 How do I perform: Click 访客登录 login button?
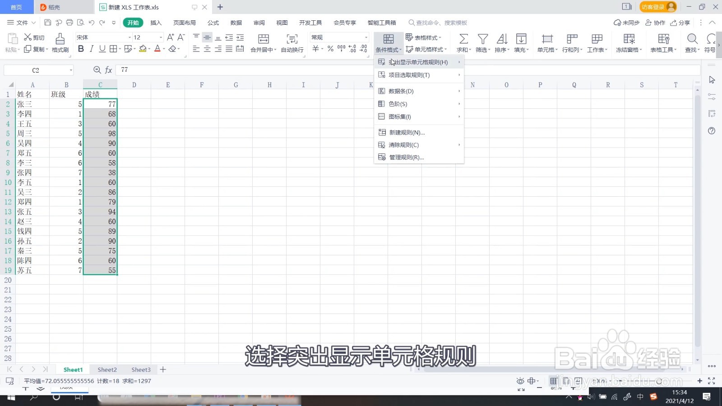point(658,7)
